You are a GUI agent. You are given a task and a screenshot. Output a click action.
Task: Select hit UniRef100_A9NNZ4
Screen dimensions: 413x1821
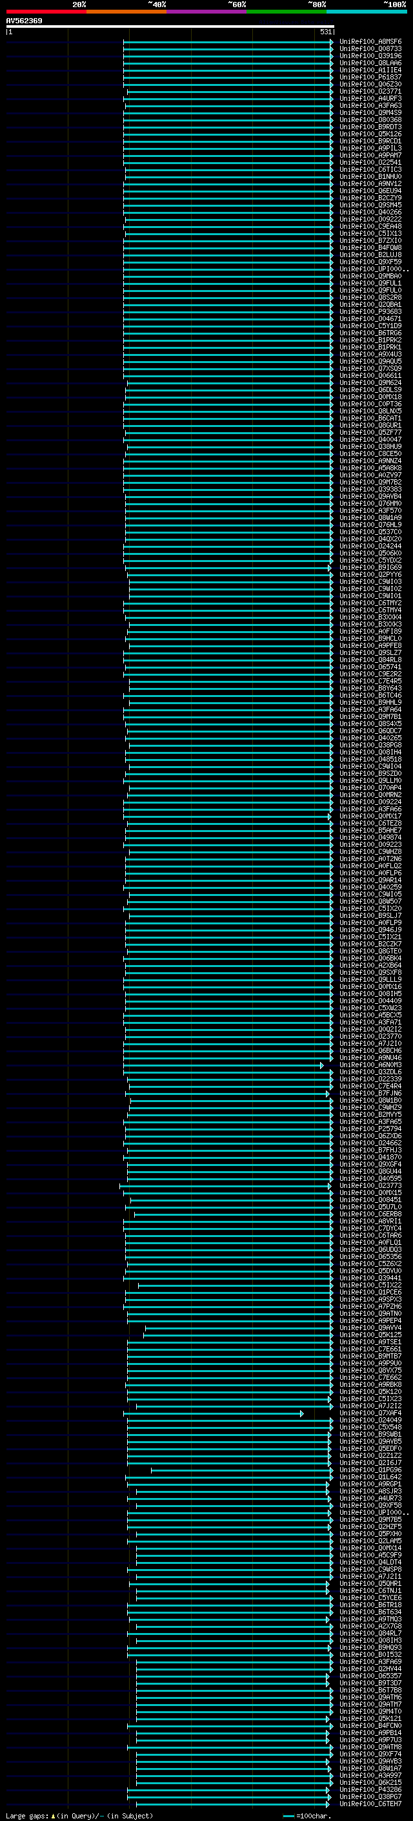(370, 461)
